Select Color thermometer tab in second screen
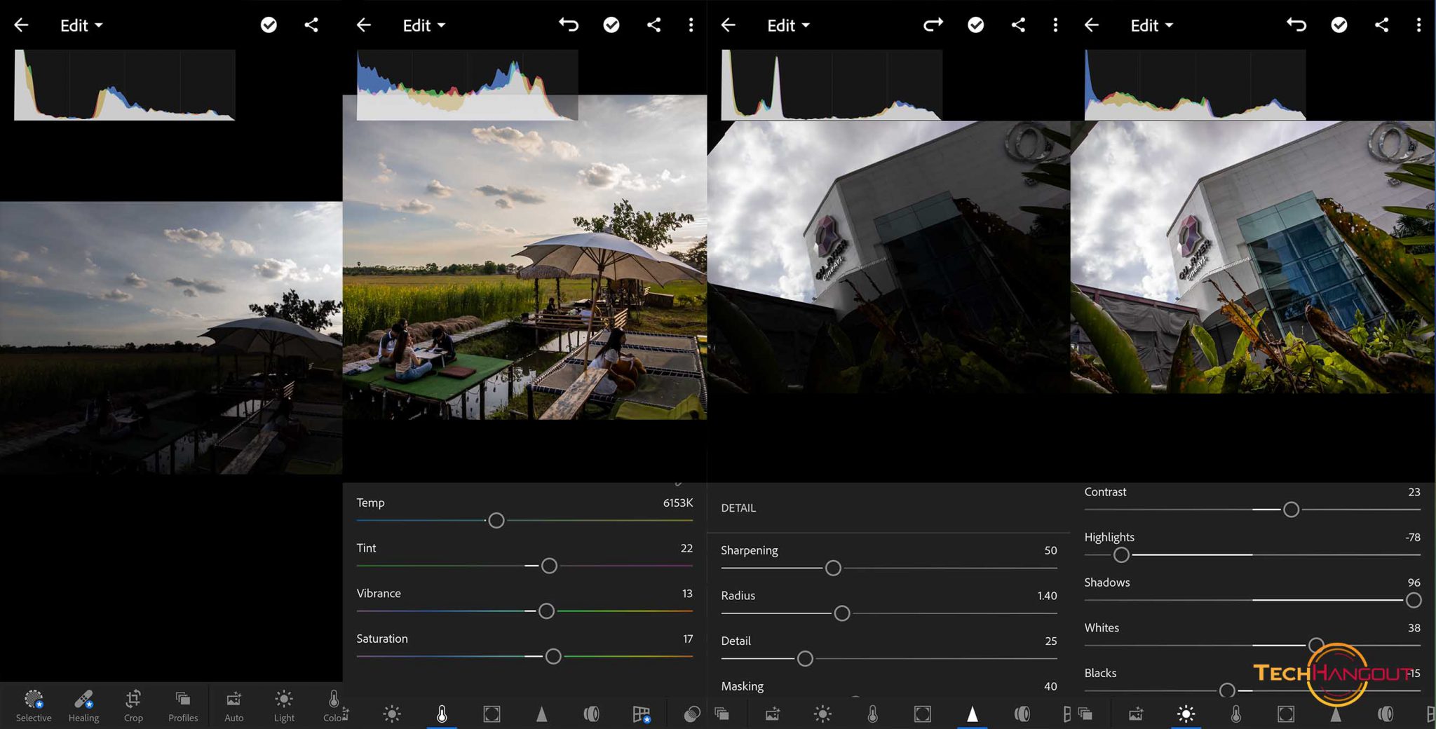Image resolution: width=1436 pixels, height=729 pixels. point(442,714)
